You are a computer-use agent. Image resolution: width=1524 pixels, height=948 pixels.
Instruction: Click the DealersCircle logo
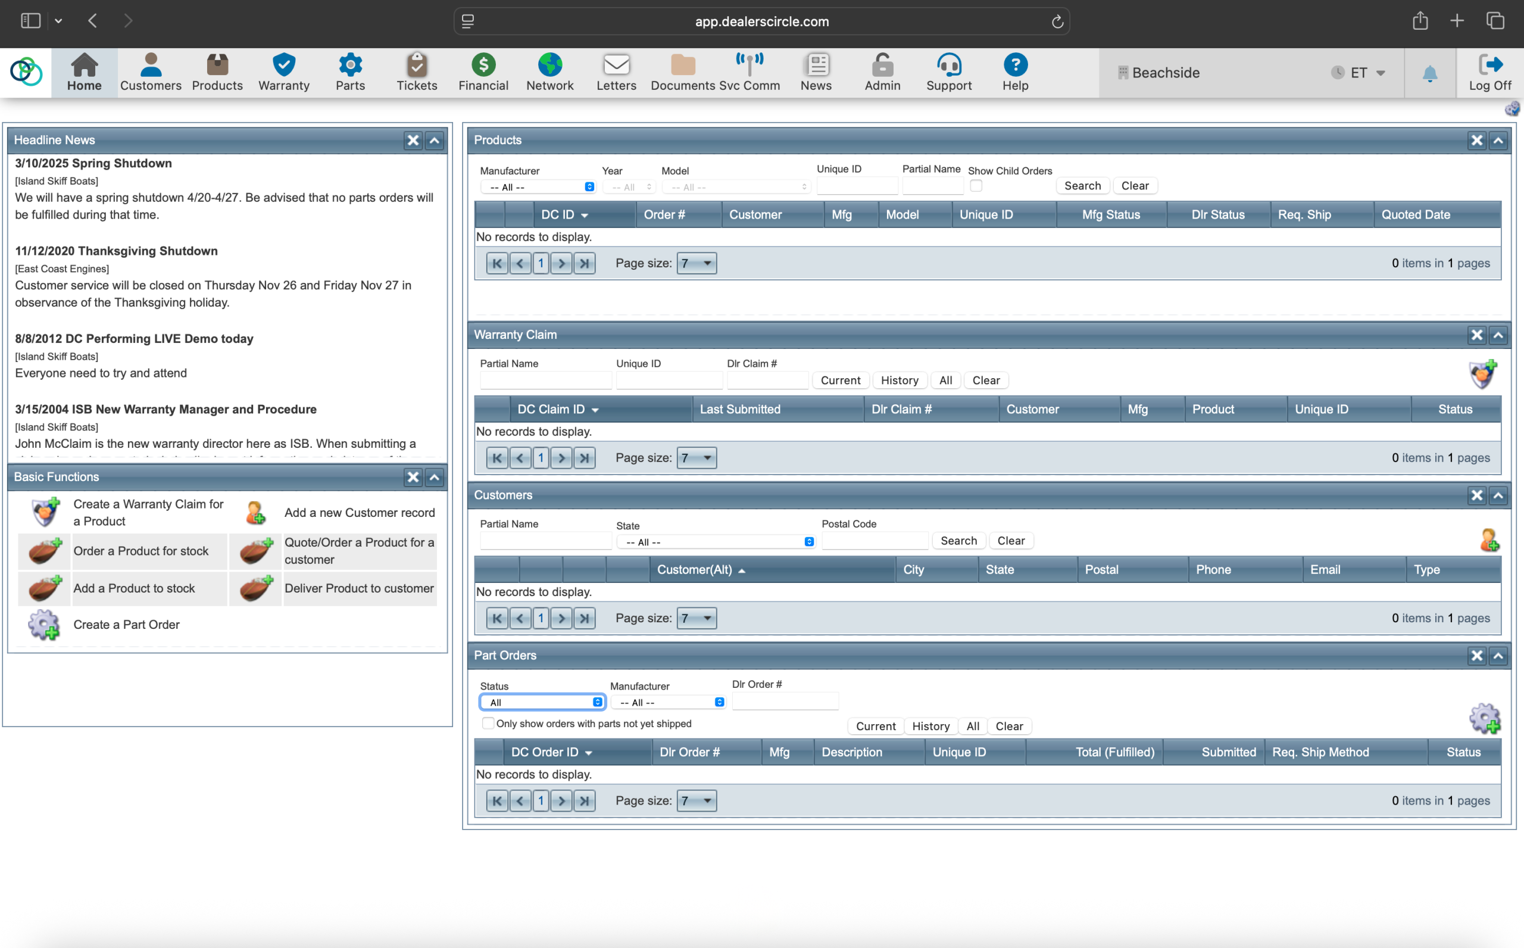26,72
